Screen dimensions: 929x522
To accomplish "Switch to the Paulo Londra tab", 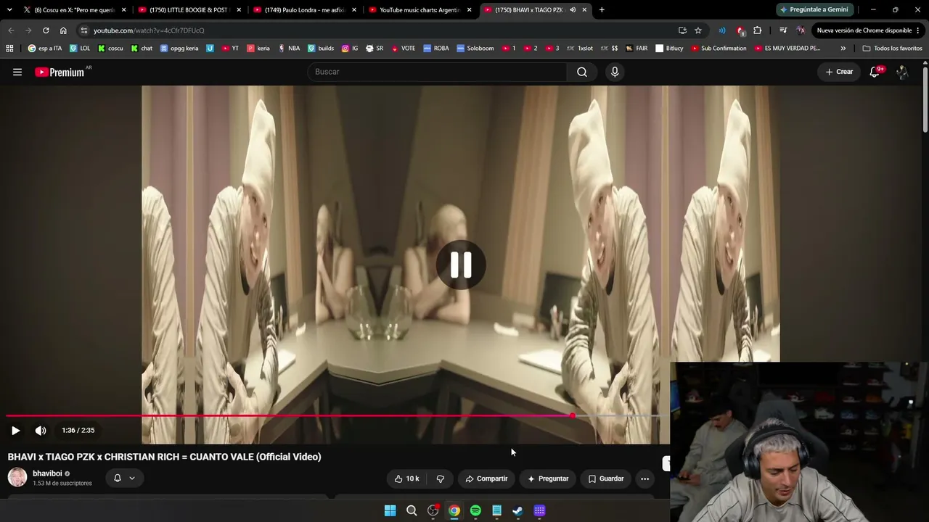I will [x=304, y=9].
